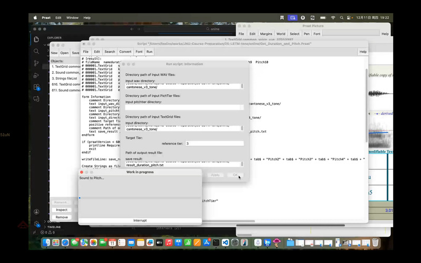Click the VS Code Search icon
Viewport: 421px width, 263px height.
pos(36,52)
